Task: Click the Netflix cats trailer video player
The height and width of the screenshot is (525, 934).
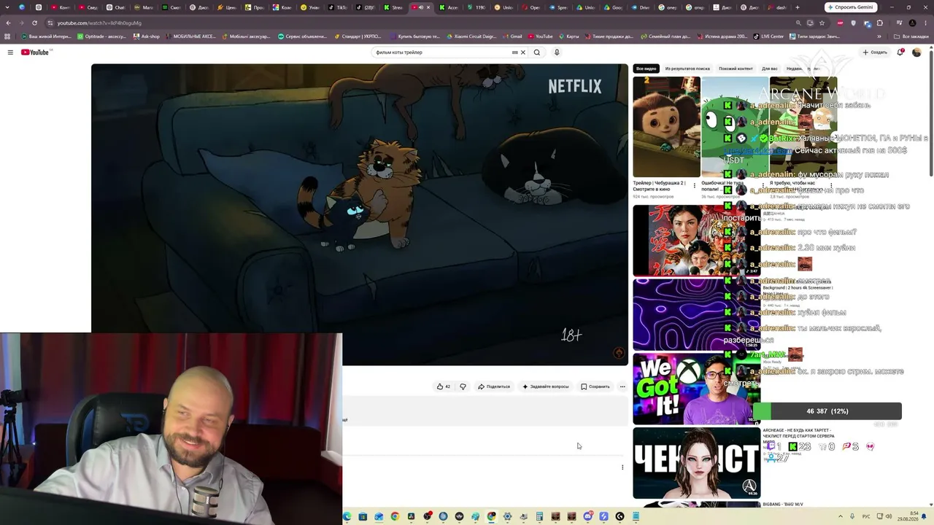Action: point(360,214)
